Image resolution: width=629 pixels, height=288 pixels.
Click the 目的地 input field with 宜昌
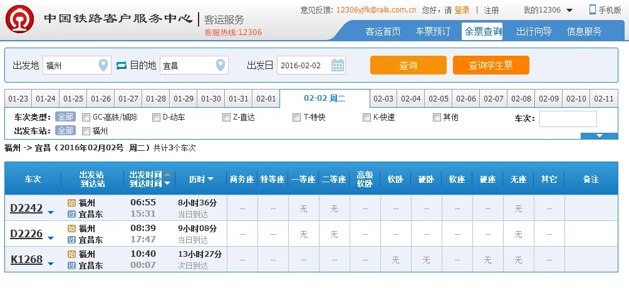click(x=194, y=65)
